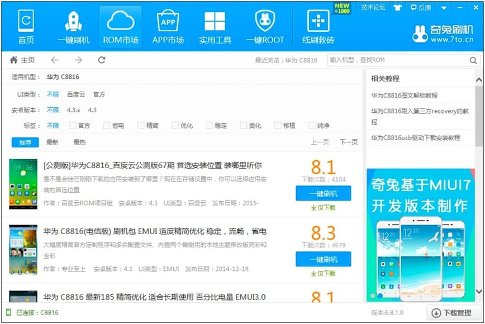Click the skin shirt icon
The width and height of the screenshot is (485, 324).
tap(397, 8)
